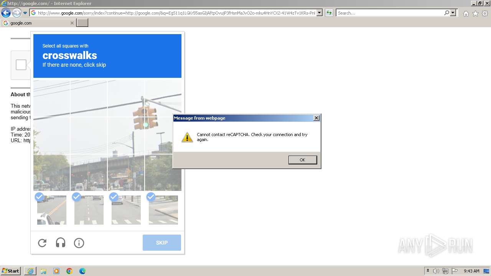Minimize the Internet Explorer window

(474, 3)
